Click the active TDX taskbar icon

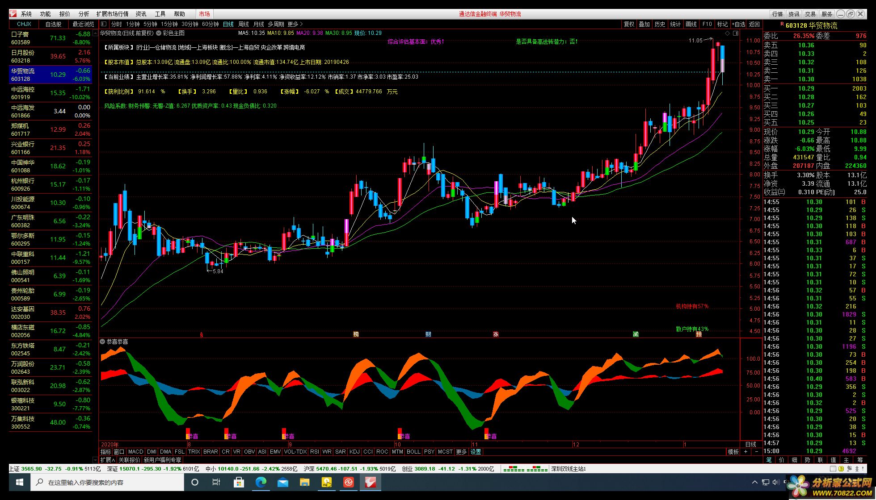tap(371, 482)
